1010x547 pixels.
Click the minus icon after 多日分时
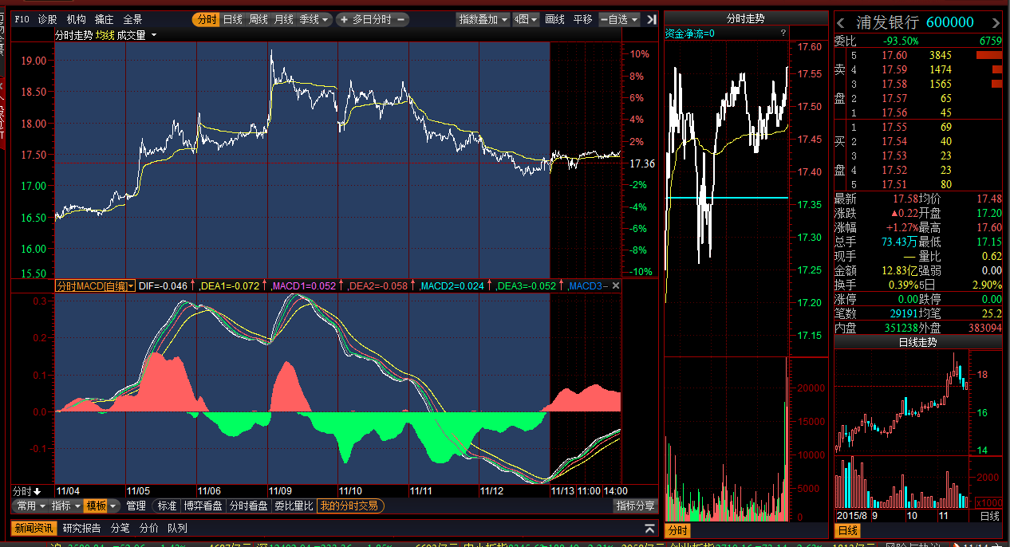pyautogui.click(x=400, y=19)
